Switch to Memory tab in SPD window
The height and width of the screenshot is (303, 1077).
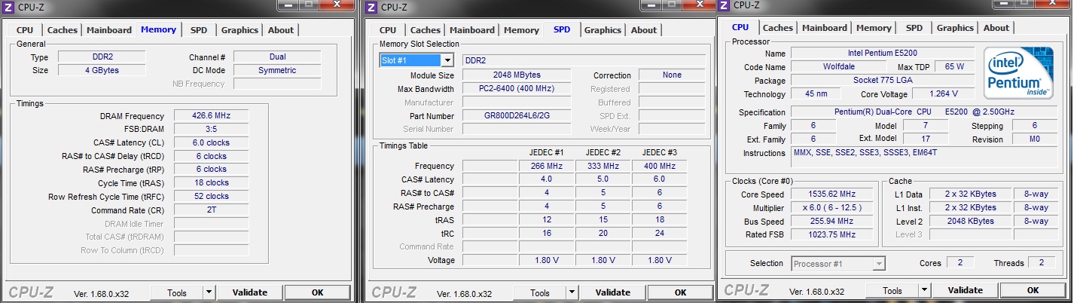tap(521, 30)
